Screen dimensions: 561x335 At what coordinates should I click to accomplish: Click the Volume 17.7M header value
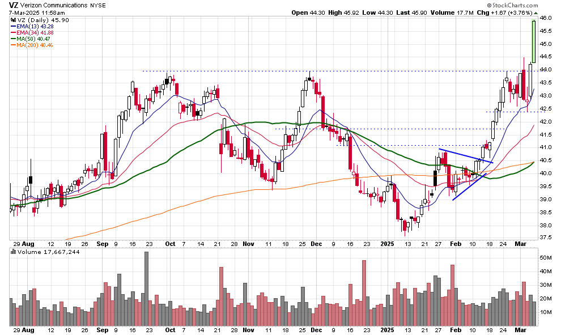(x=452, y=12)
